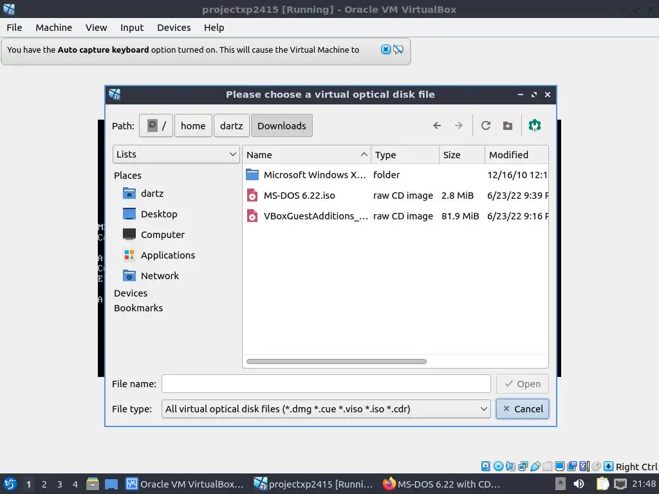Image resolution: width=659 pixels, height=494 pixels.
Task: Open the Input menu
Action: click(132, 27)
